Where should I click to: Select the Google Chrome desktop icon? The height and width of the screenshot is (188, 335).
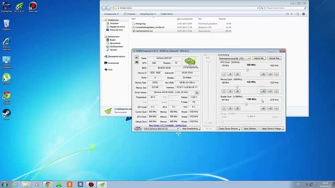coord(7,98)
